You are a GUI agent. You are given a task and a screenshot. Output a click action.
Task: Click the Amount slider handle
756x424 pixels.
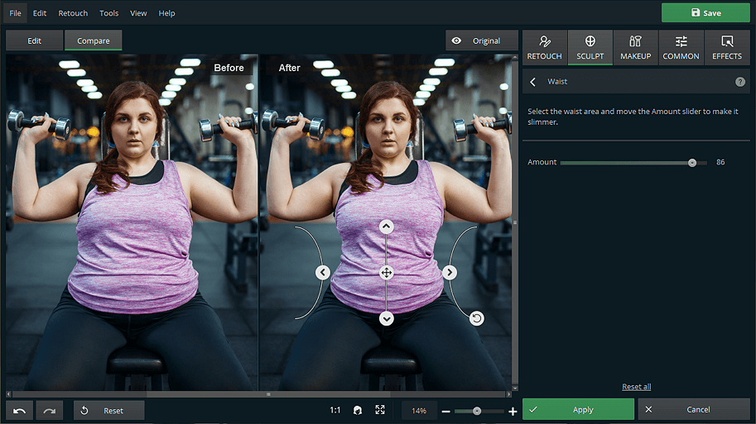pyautogui.click(x=692, y=163)
